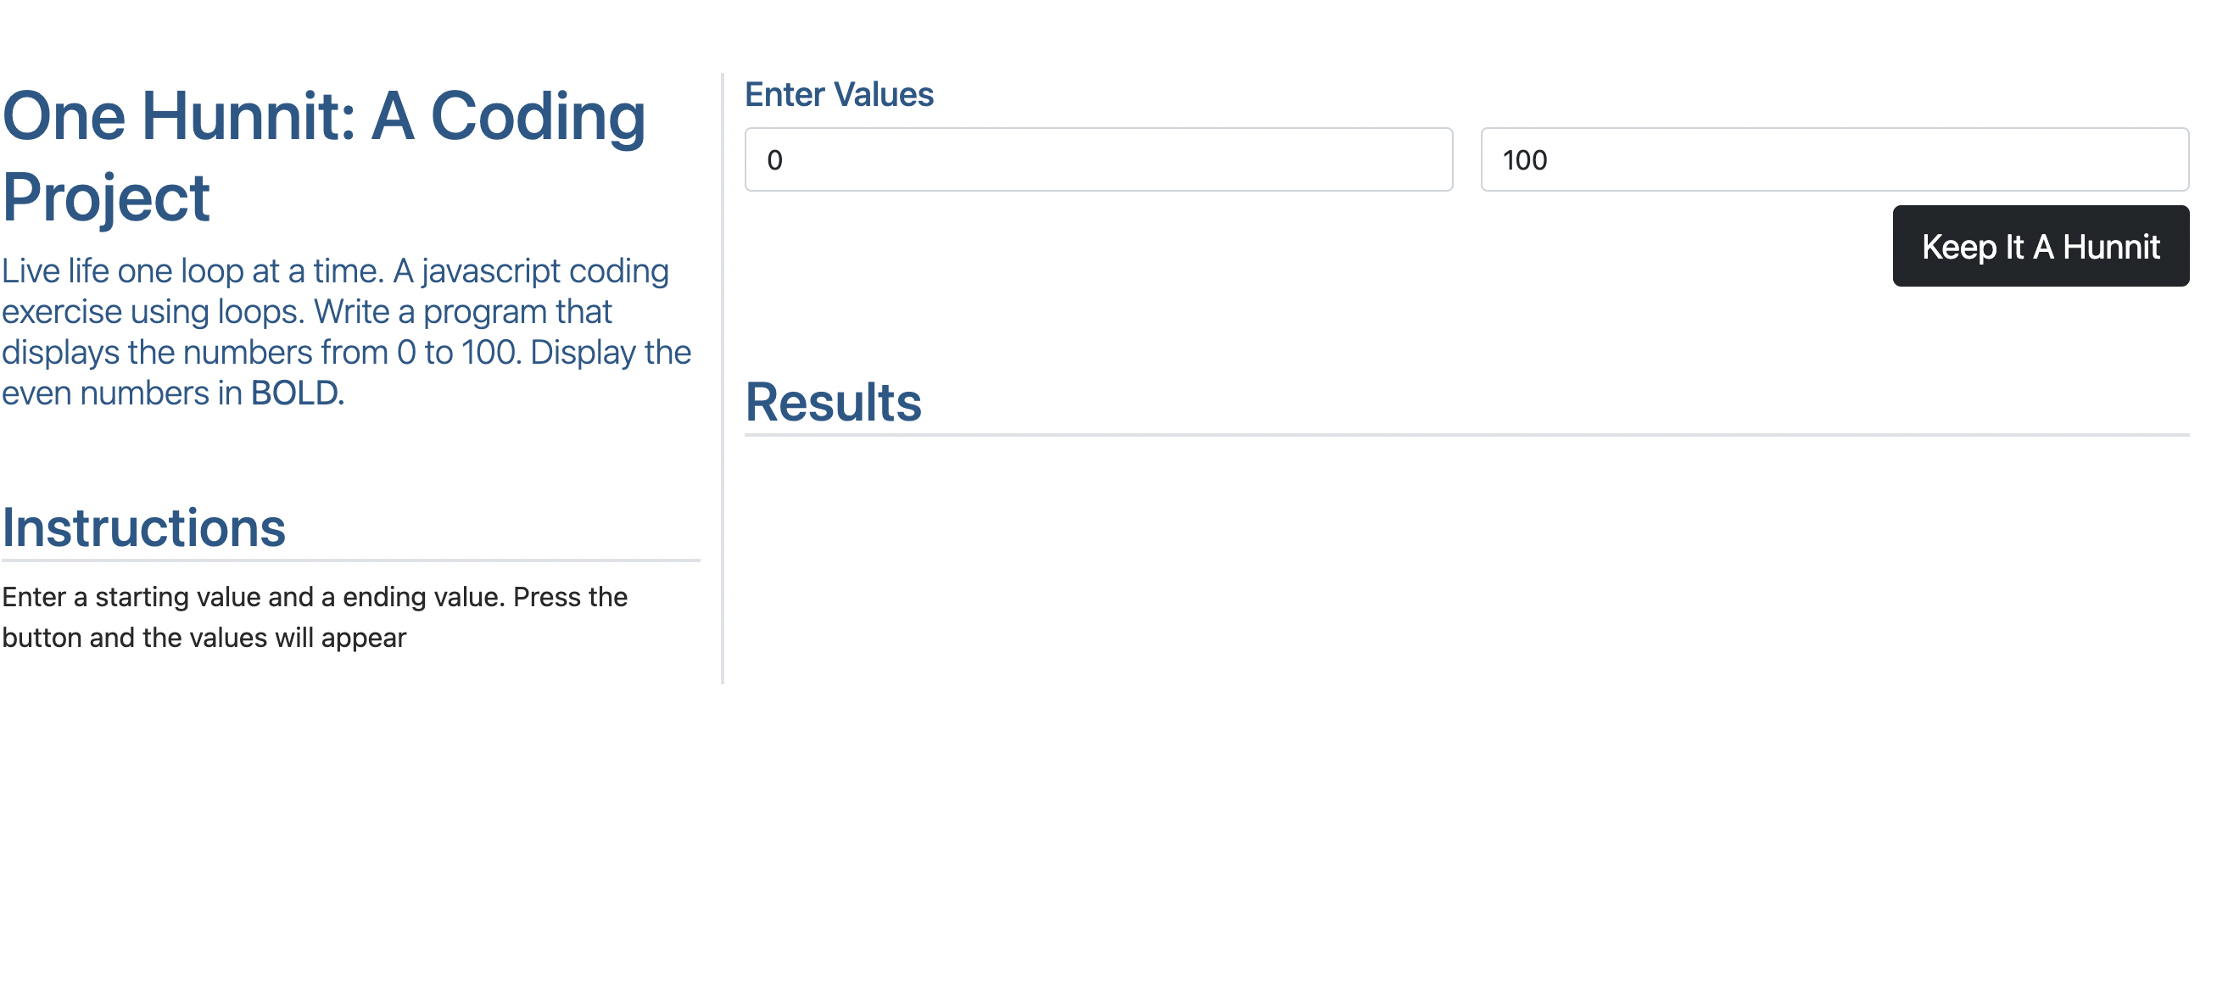The height and width of the screenshot is (987, 2217).
Task: Focus the ending value input containing 100
Action: click(1833, 160)
